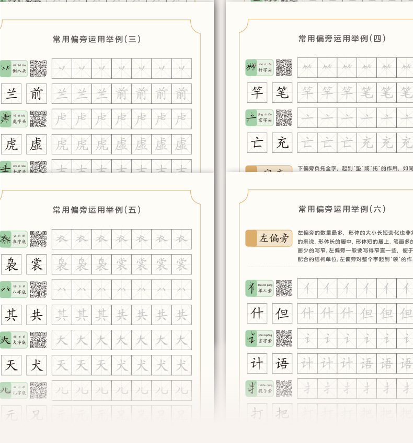This screenshot has height=443, width=413.
Task: Click the black model character 裳
Action: coord(37,264)
